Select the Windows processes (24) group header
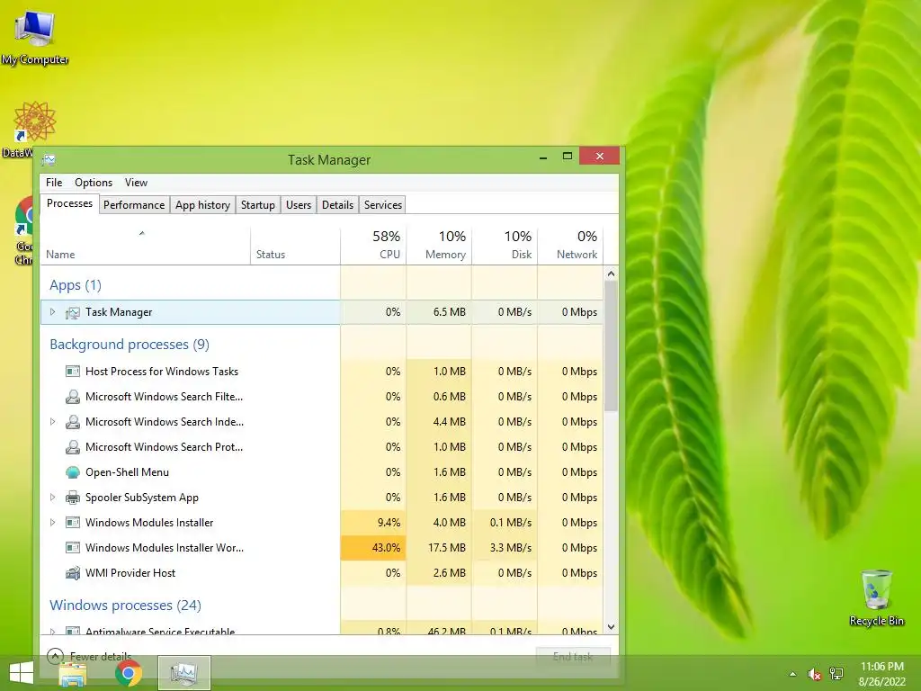Screen dimensions: 921x691 pyautogui.click(x=125, y=606)
